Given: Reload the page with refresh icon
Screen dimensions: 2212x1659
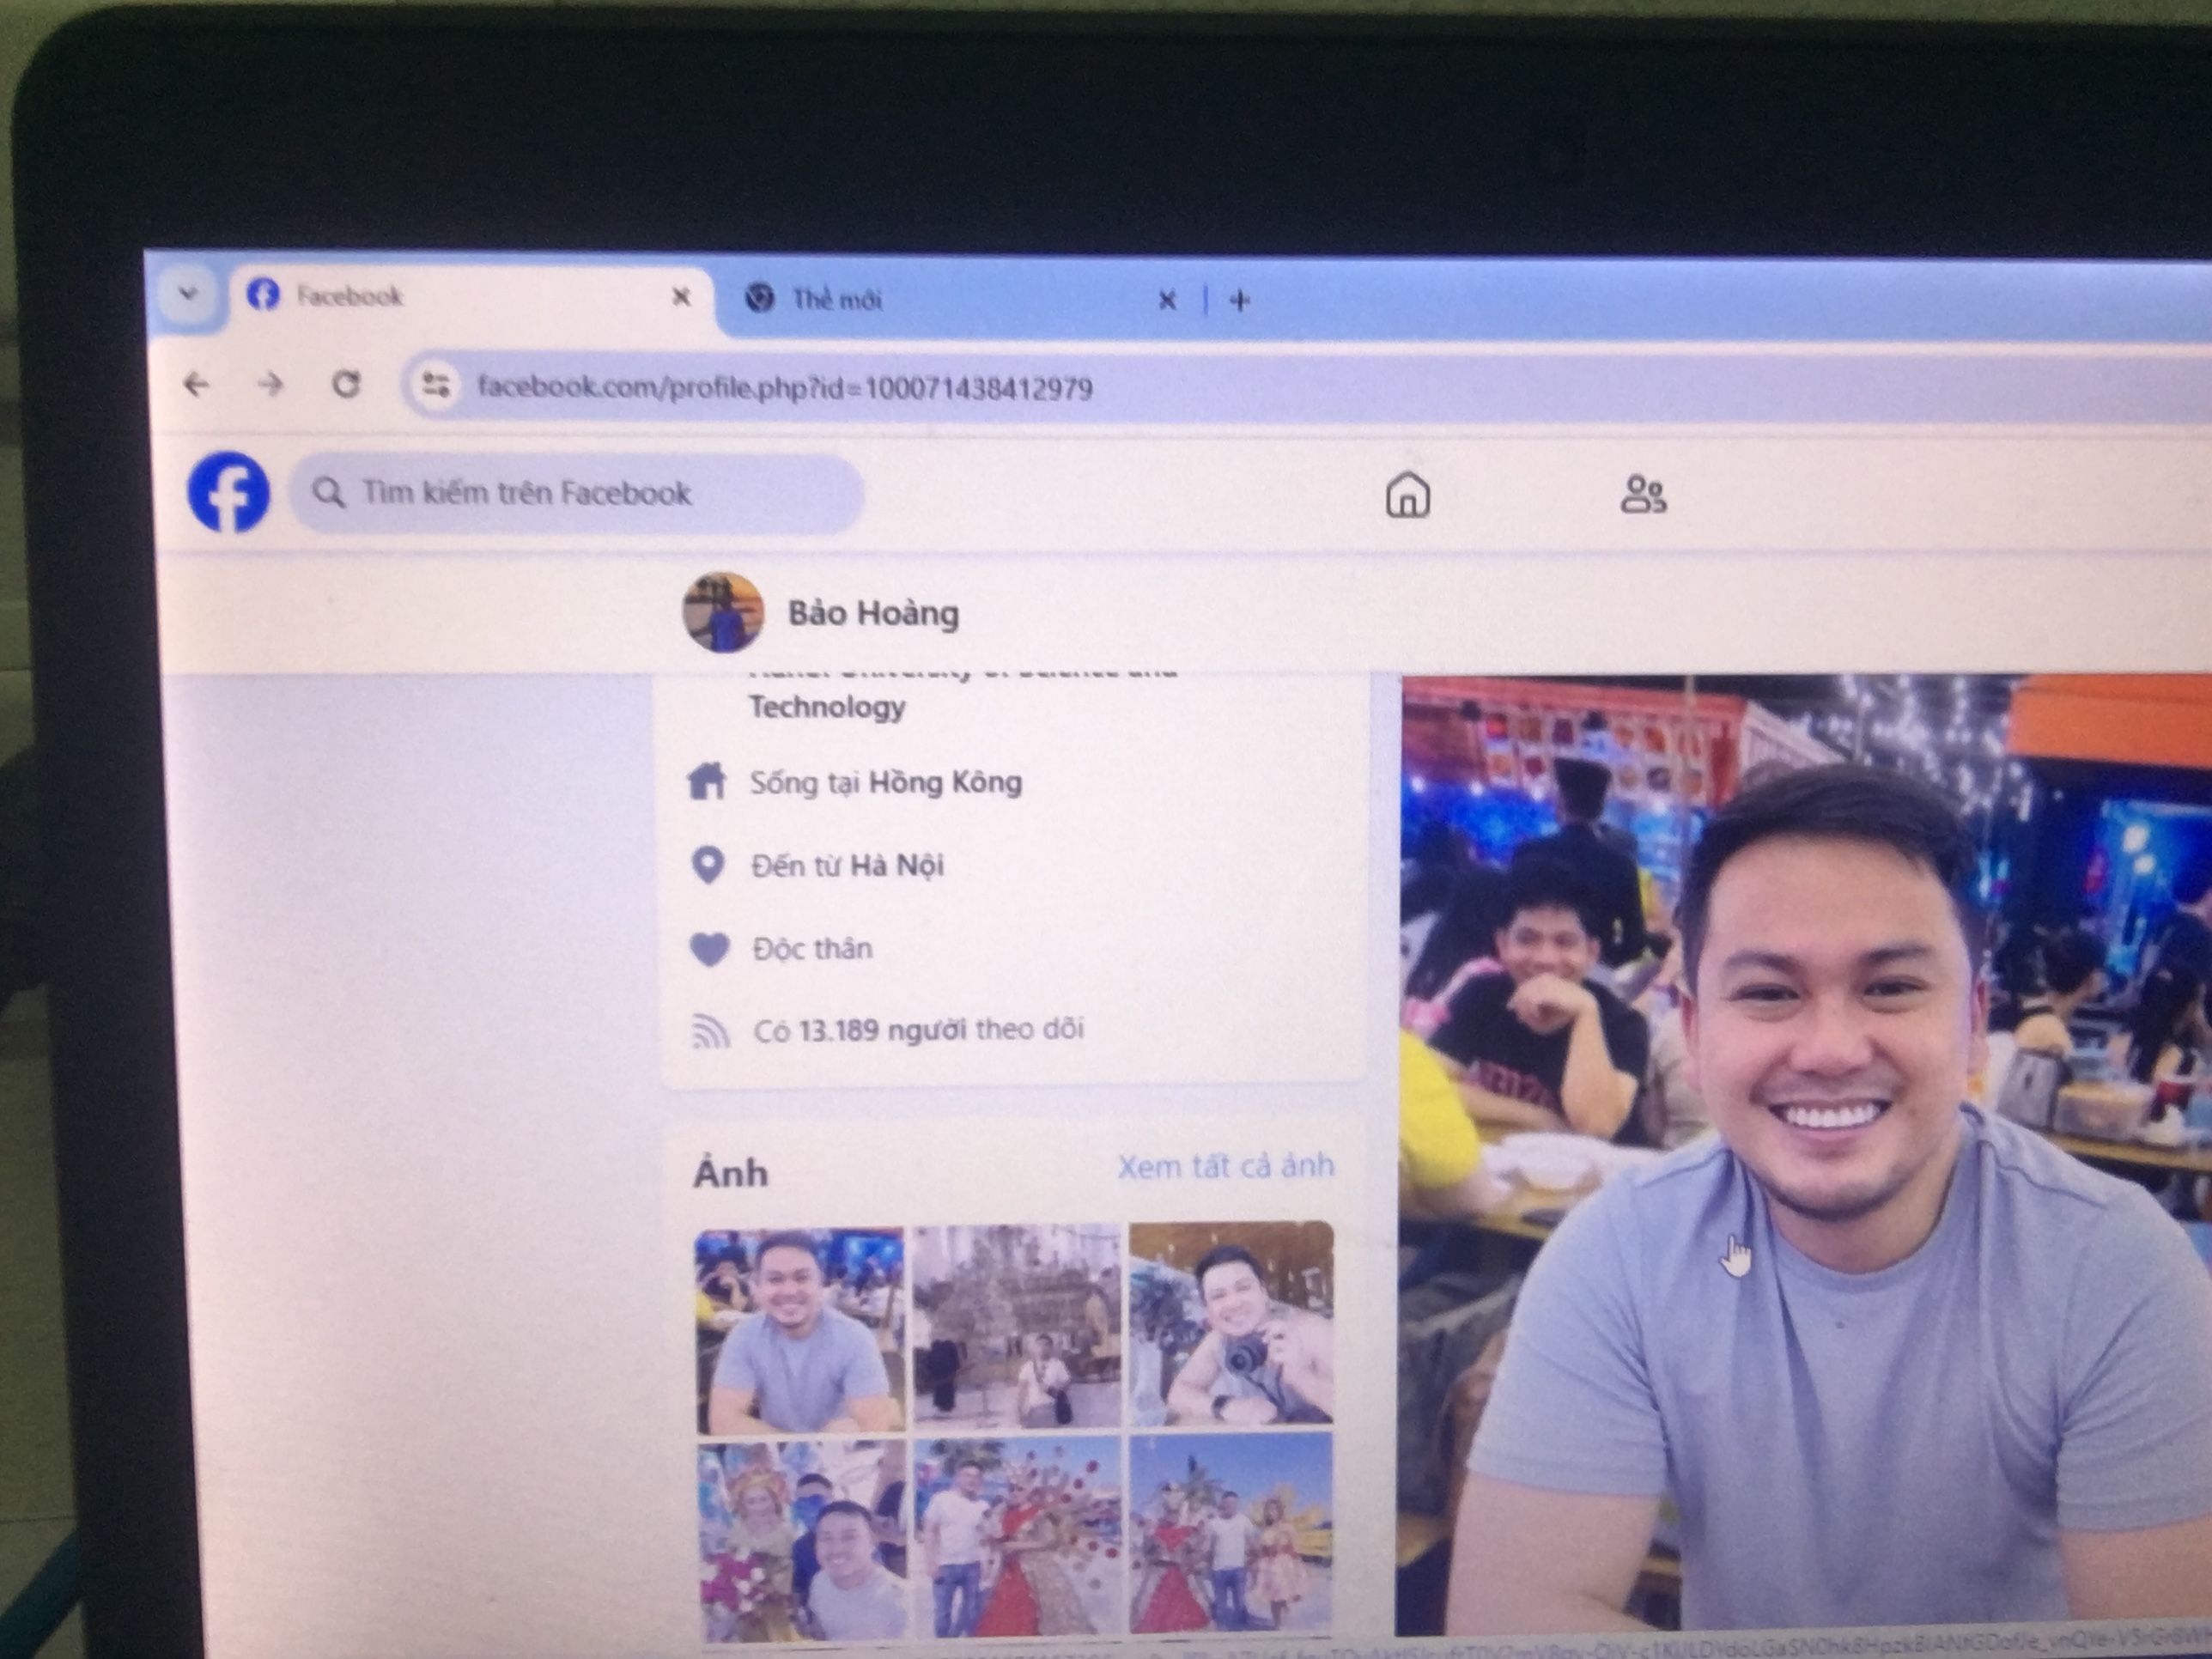Looking at the screenshot, I should pos(346,384).
